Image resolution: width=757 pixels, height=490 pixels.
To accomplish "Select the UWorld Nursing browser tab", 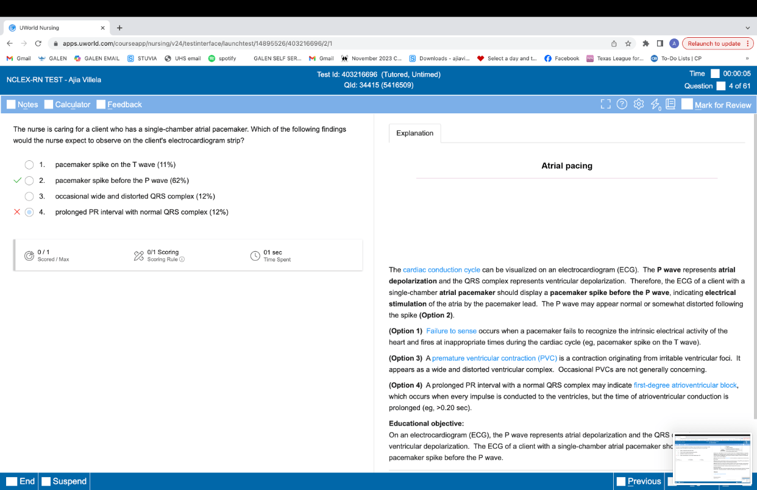I will pos(55,28).
